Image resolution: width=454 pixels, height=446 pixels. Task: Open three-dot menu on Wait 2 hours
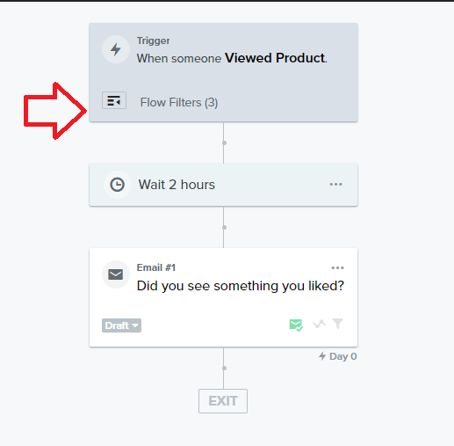[335, 185]
